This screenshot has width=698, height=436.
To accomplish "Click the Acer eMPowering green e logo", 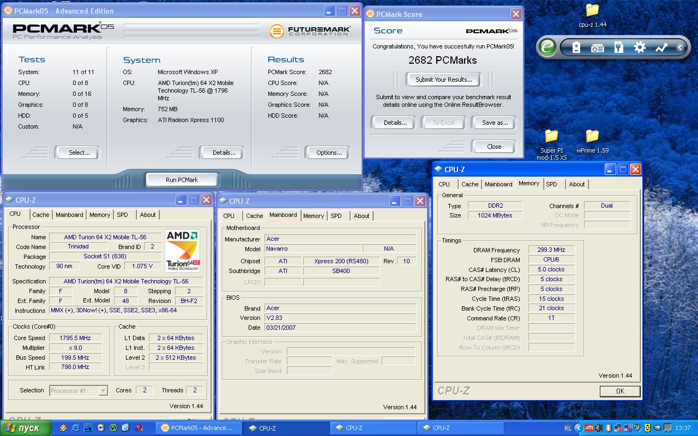I will (547, 47).
